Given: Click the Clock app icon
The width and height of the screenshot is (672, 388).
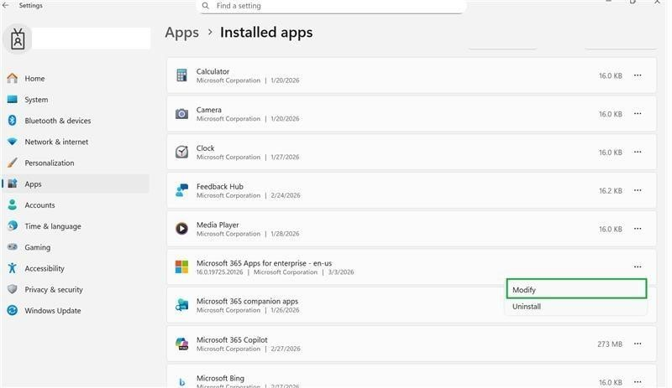Looking at the screenshot, I should coord(181,152).
